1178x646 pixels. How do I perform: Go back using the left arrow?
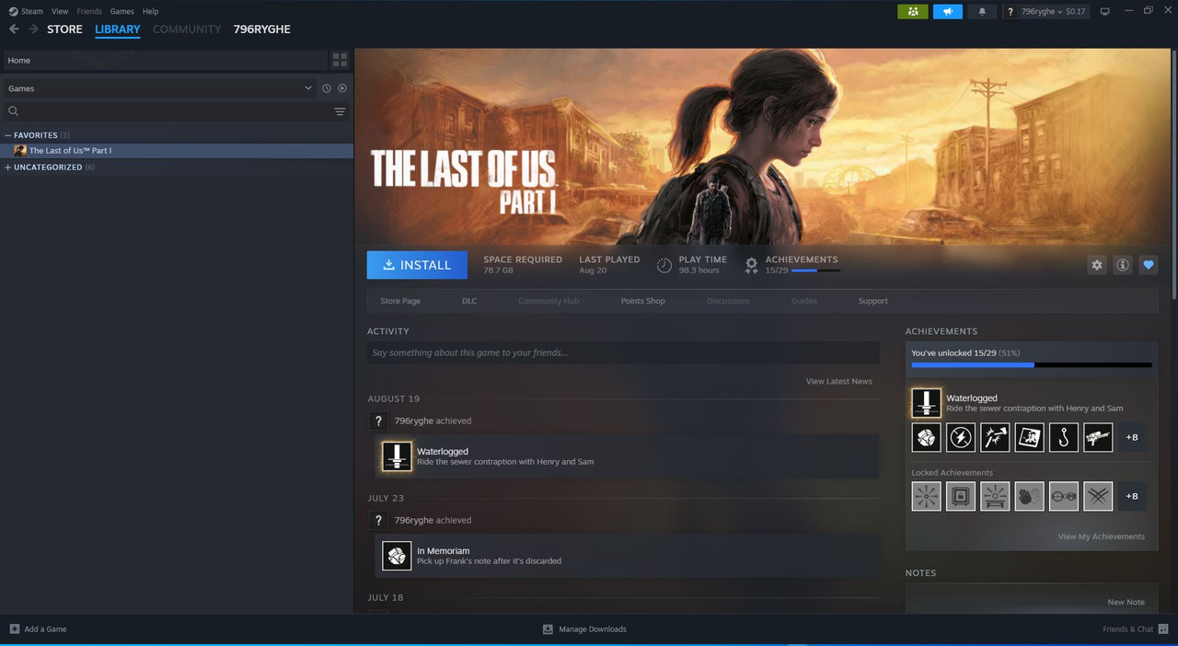click(14, 29)
